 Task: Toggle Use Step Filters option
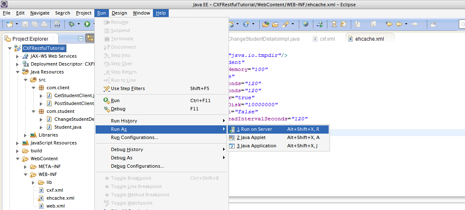point(128,88)
